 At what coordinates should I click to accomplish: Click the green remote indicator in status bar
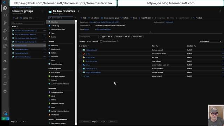coord(4,119)
